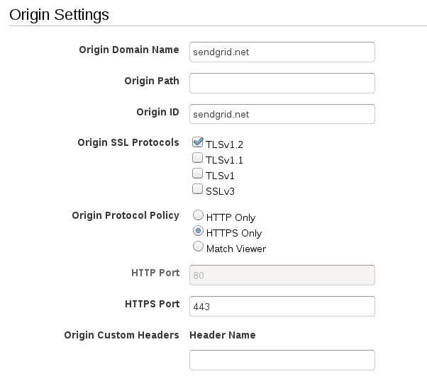Click the Origin SSL Protocols label
Viewport: 427px width, 381px height.
click(128, 142)
